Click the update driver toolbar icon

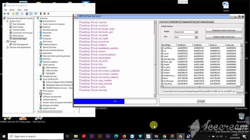(x=41, y=14)
